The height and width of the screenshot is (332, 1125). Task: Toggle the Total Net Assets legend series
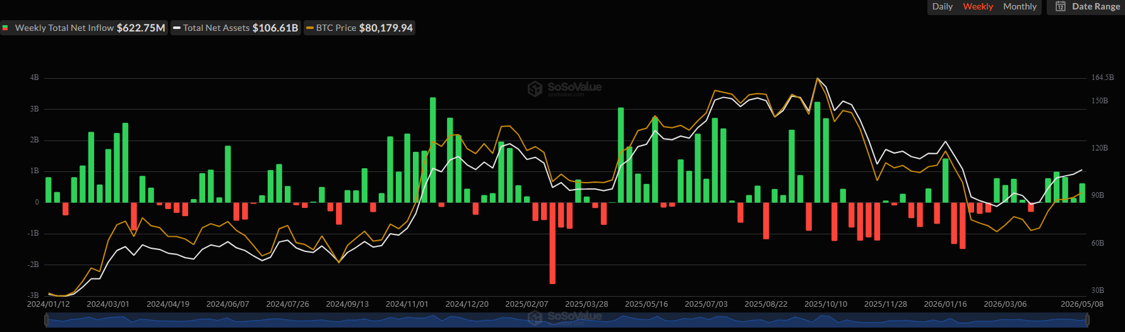235,28
